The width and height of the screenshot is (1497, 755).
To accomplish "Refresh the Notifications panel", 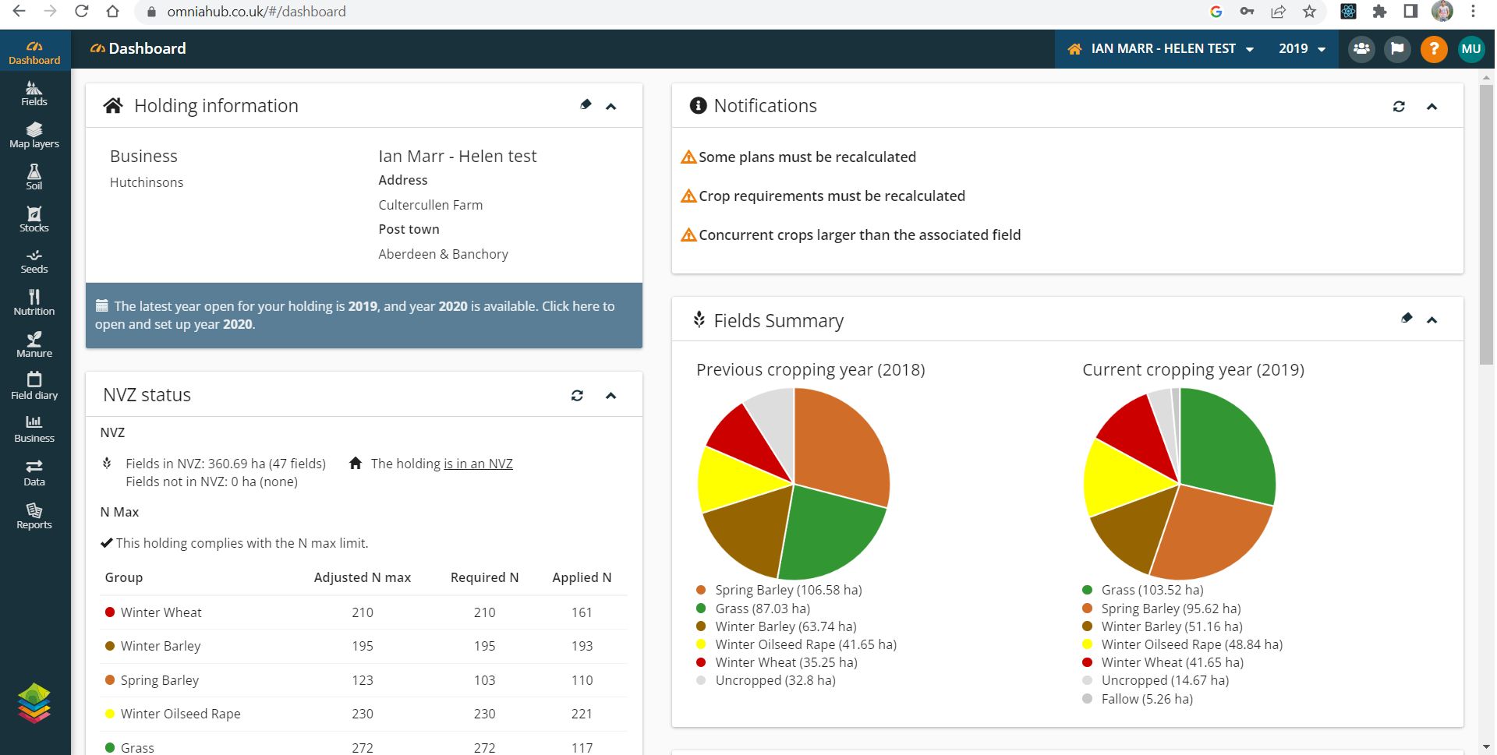I will pyautogui.click(x=1399, y=107).
